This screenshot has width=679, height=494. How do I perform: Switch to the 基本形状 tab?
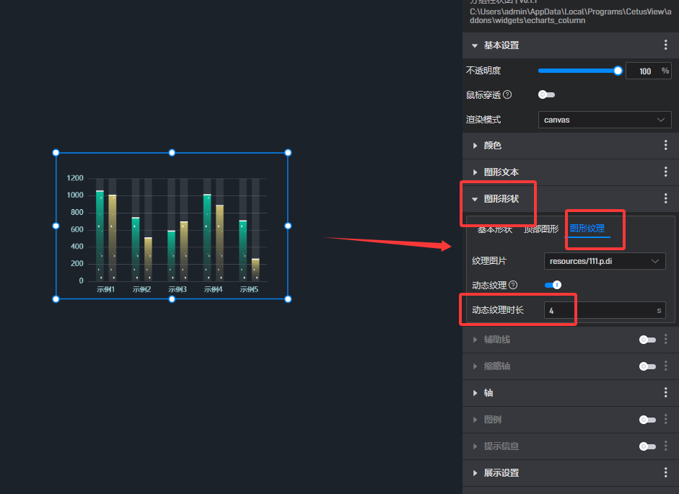click(494, 229)
